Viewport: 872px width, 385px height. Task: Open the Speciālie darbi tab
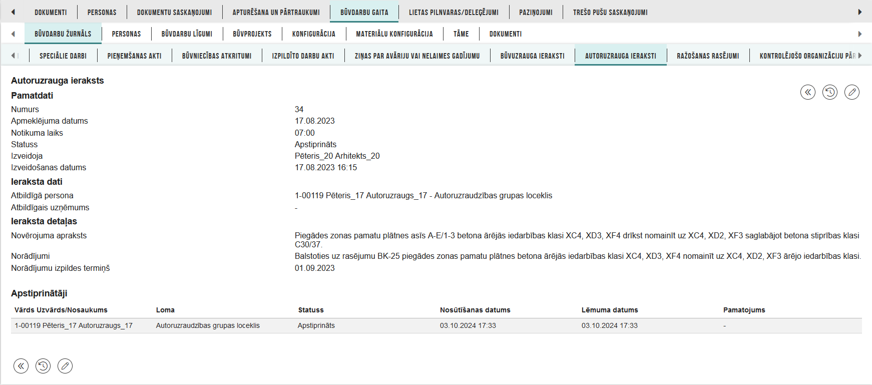coord(63,56)
